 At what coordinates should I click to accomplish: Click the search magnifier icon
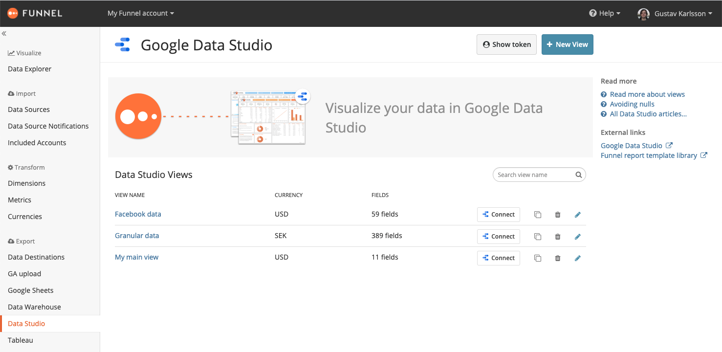[x=578, y=175]
